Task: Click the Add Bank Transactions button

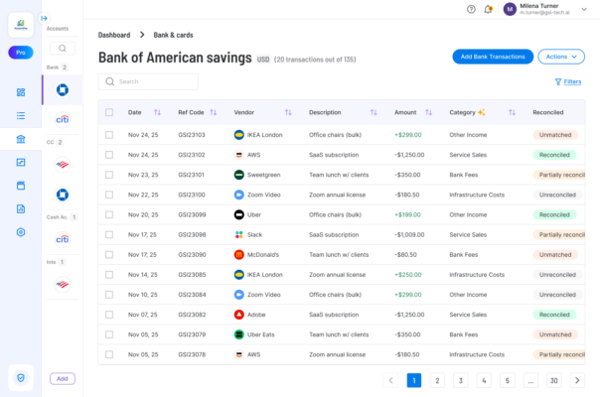Action: click(x=493, y=57)
